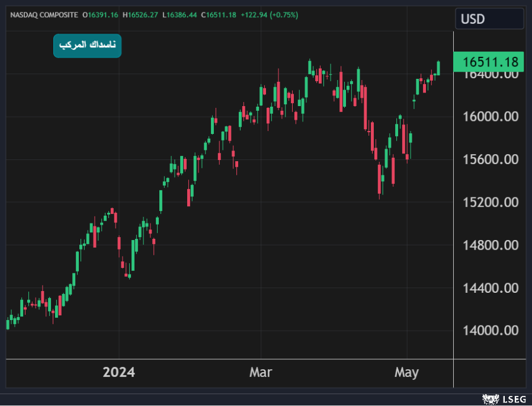Viewport: 532px width, 406px height.
Task: Click the 16000.00 price axis label
Action: click(x=491, y=117)
